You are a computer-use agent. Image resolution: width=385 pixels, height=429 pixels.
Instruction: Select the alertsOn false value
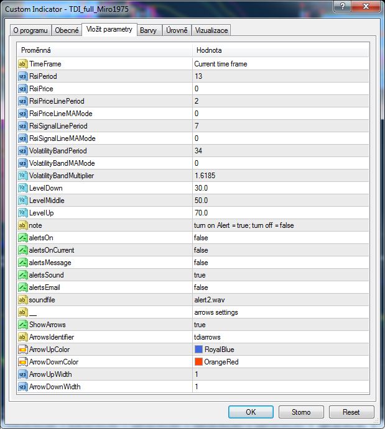point(201,238)
